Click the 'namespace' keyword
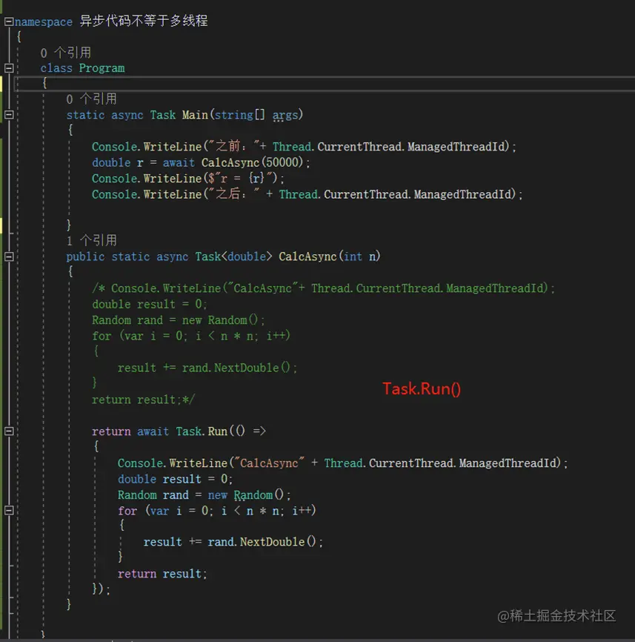This screenshot has height=642, width=635. pyautogui.click(x=44, y=21)
